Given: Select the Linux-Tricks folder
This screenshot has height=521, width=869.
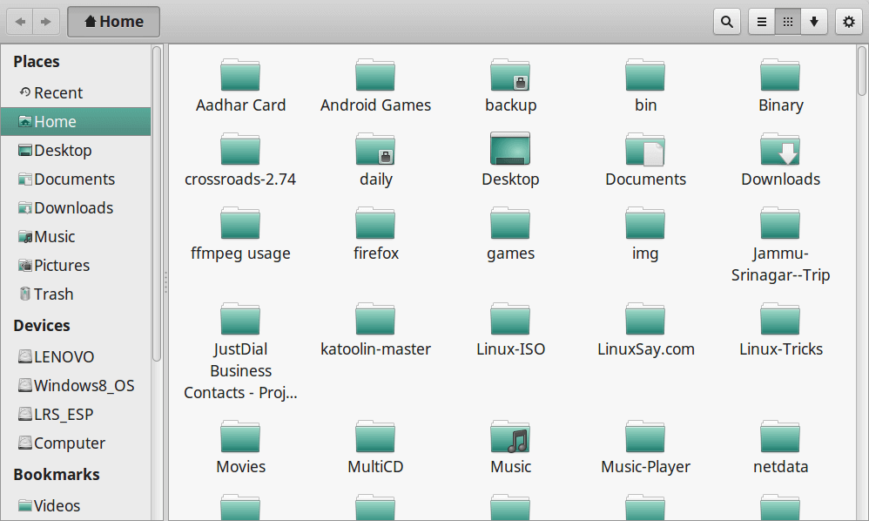Looking at the screenshot, I should [780, 330].
